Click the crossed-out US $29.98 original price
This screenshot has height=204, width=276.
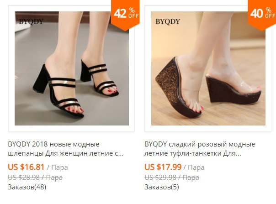pyautogui.click(x=172, y=178)
